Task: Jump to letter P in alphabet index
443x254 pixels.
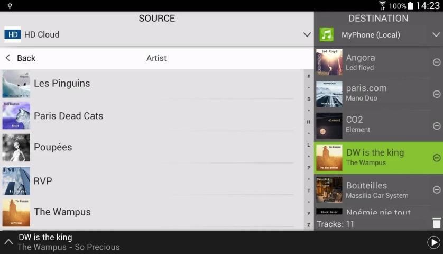Action: (x=309, y=168)
